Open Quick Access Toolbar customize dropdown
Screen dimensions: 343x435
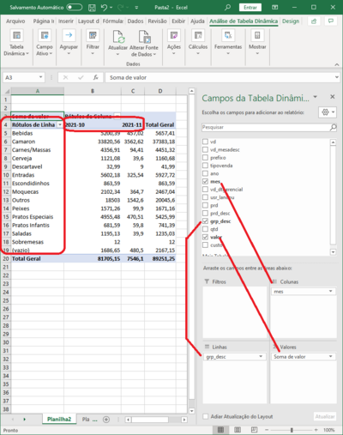click(136, 8)
